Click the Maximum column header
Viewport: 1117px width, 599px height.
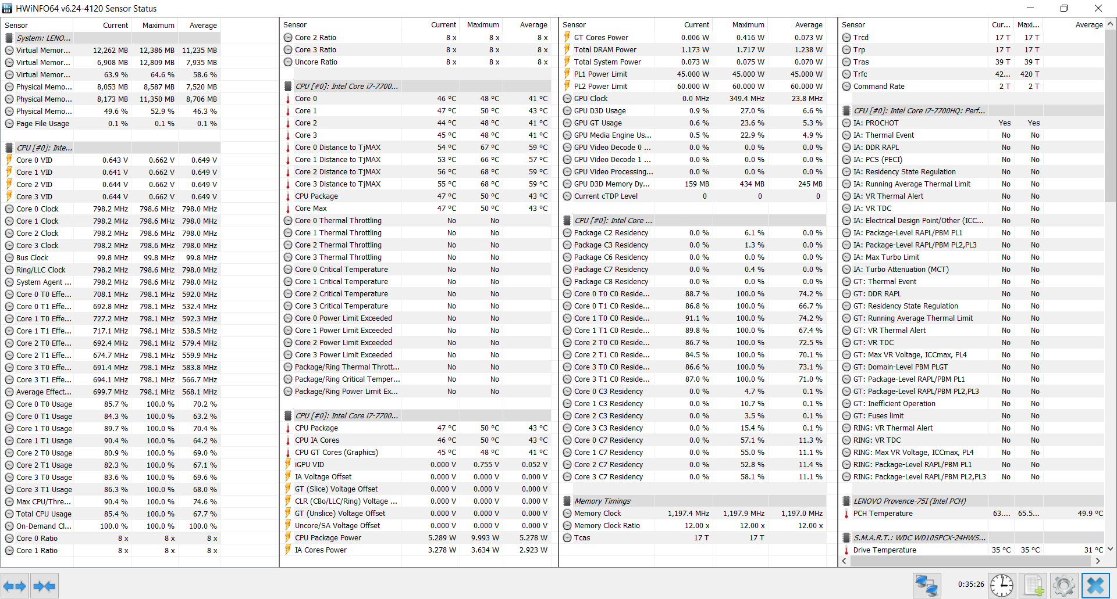pos(157,25)
